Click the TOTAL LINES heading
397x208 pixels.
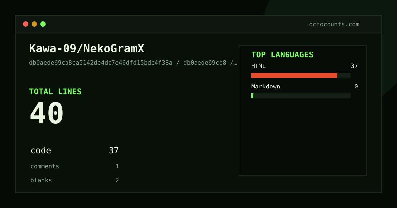(55, 92)
